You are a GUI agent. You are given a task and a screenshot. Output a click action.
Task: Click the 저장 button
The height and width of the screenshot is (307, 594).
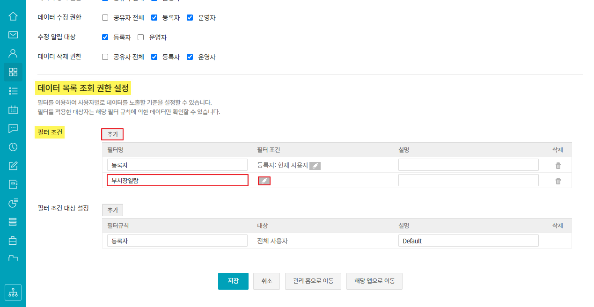[x=233, y=281]
